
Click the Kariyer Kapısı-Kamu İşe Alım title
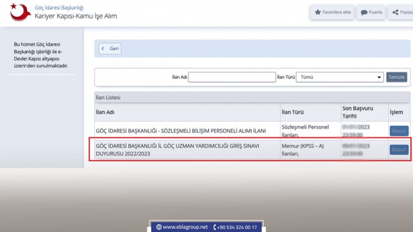coord(76,17)
